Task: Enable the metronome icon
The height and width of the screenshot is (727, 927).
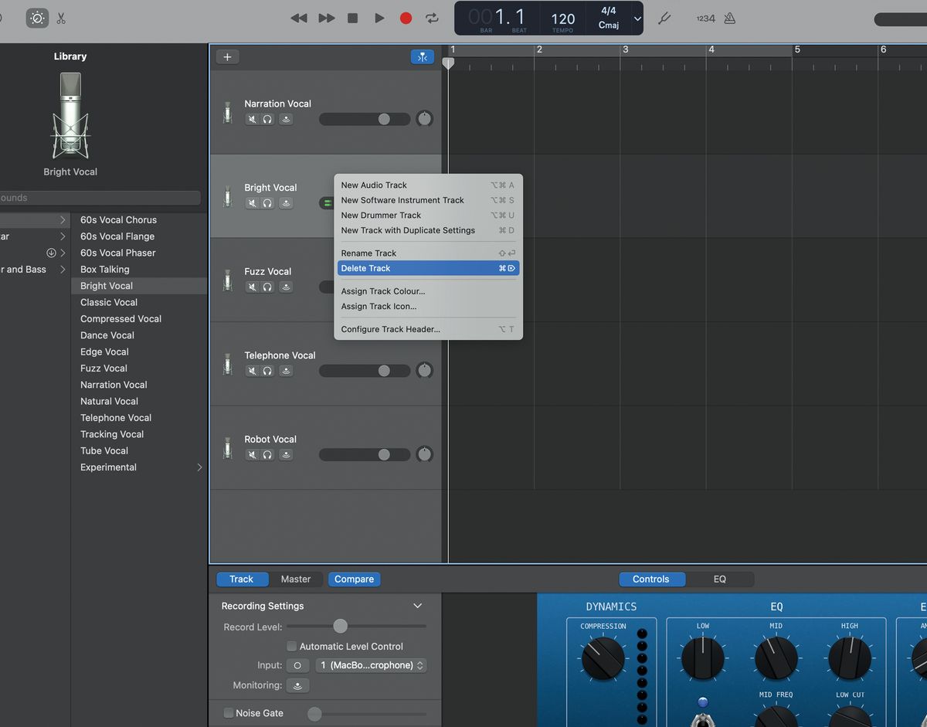Action: 731,17
